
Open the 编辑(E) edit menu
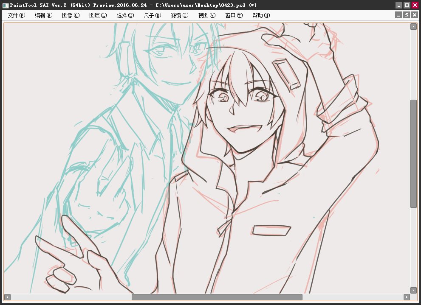[44, 15]
